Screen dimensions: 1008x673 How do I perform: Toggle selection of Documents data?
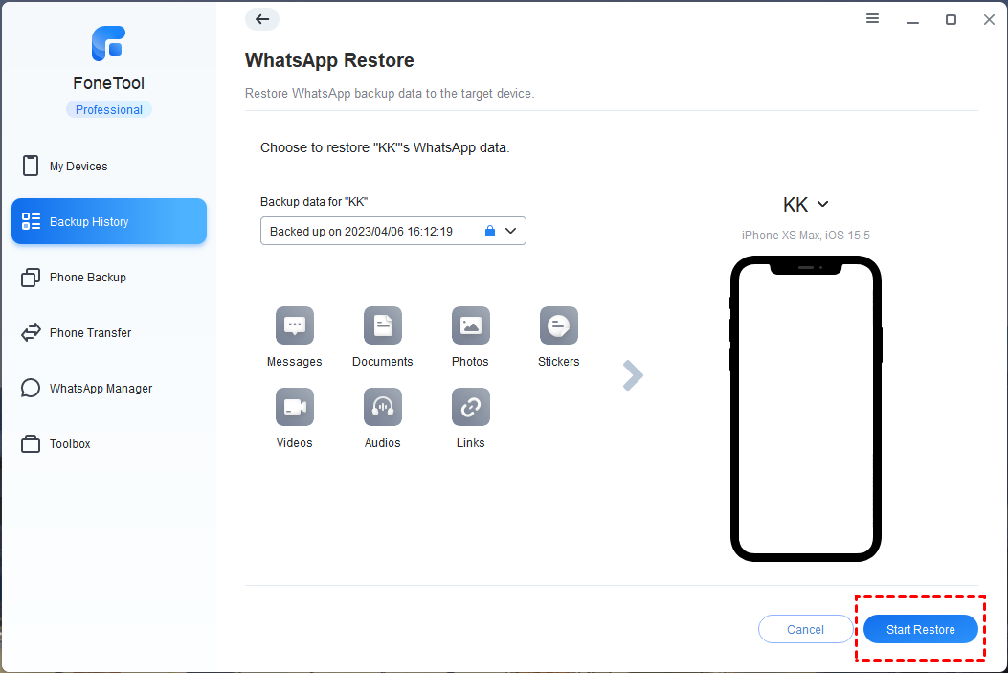tap(382, 325)
